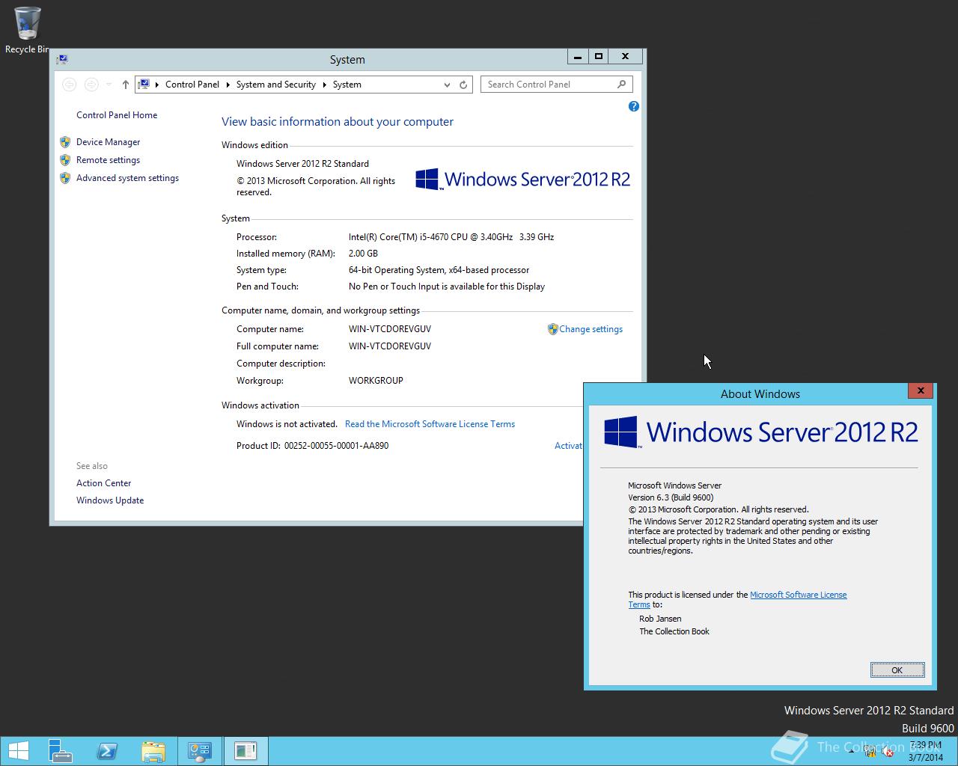Viewport: 958px width, 766px height.
Task: Click the Product ID 00252-00055-00001-AA890 text
Action: point(312,446)
